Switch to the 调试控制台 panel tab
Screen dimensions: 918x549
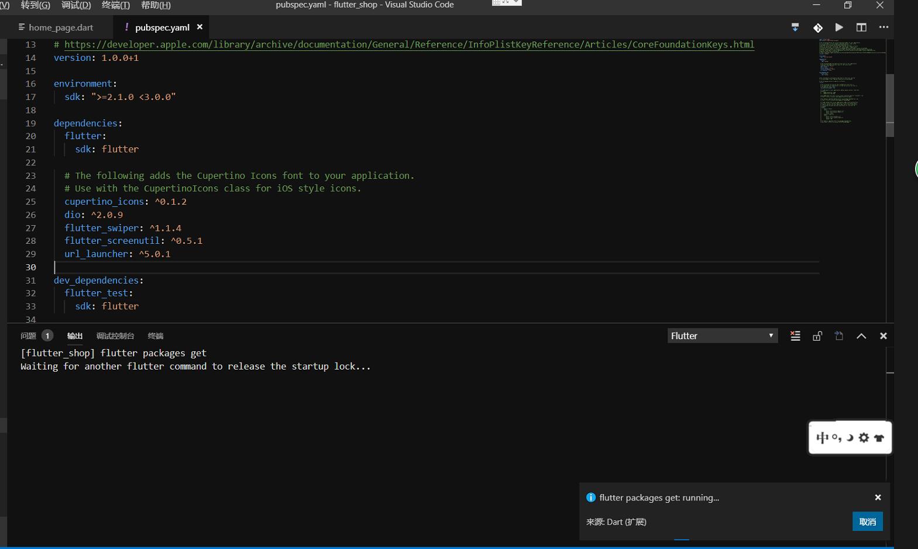click(x=115, y=336)
